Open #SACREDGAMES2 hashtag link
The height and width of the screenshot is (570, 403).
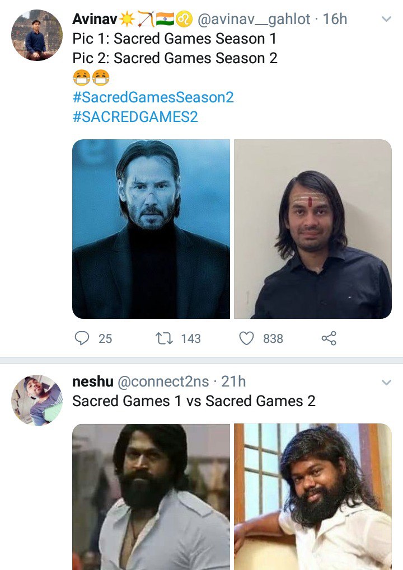pyautogui.click(x=135, y=117)
